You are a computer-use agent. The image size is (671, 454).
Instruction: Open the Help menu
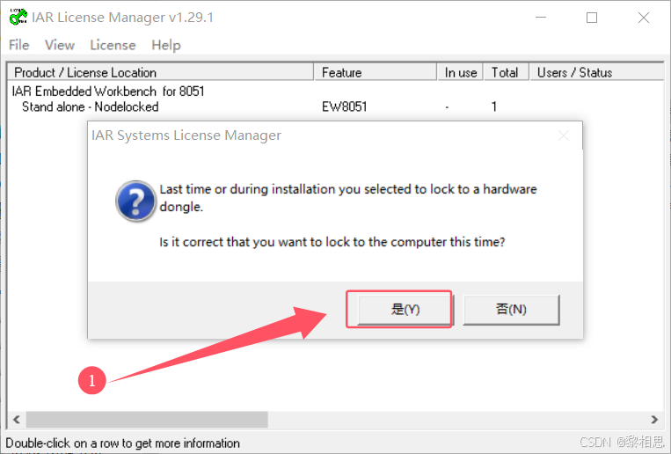[x=166, y=45]
